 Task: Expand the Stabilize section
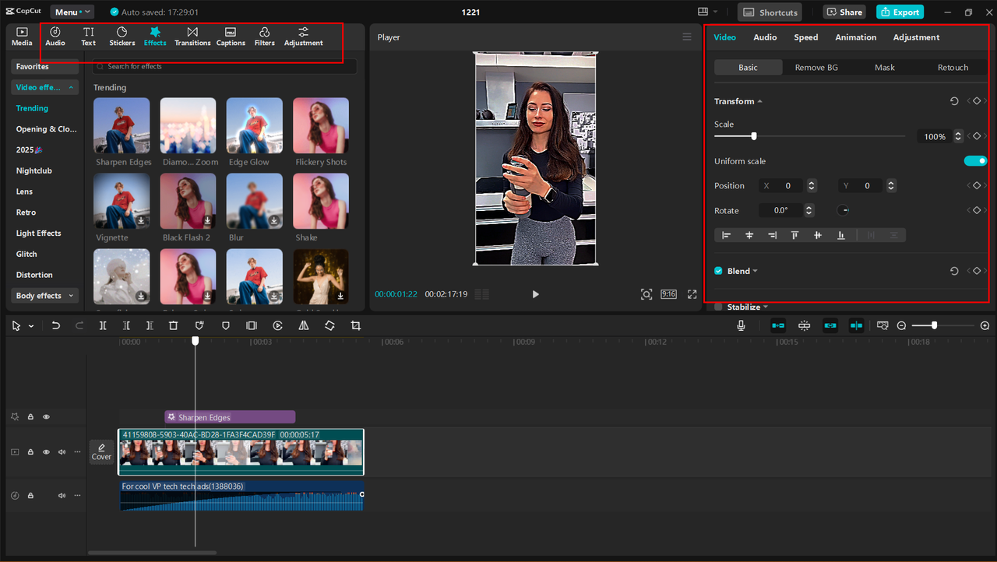point(764,307)
